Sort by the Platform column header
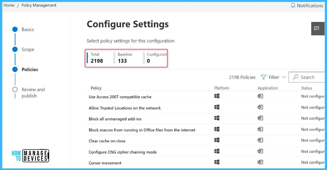 (222, 88)
